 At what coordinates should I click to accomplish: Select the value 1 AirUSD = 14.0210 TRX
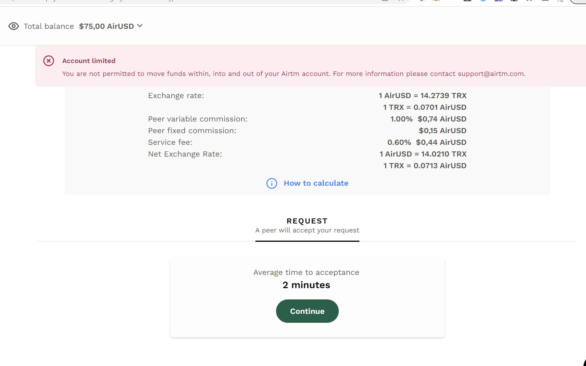pyautogui.click(x=423, y=154)
